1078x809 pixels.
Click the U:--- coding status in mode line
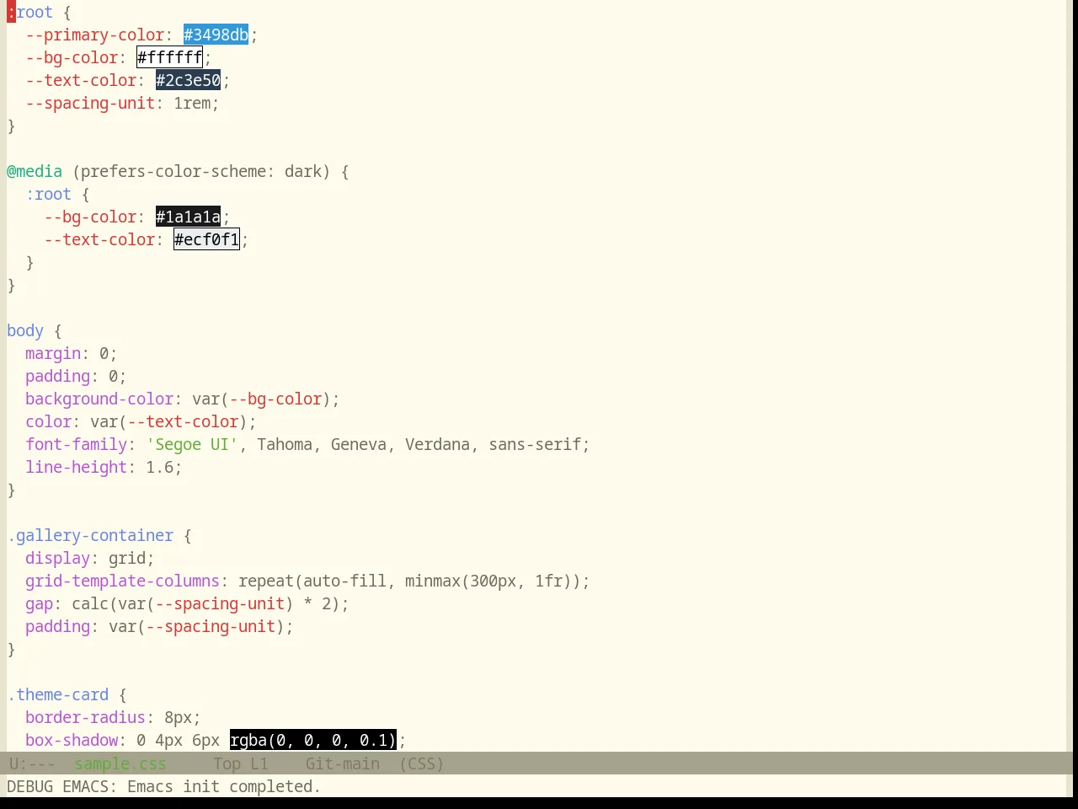point(31,763)
